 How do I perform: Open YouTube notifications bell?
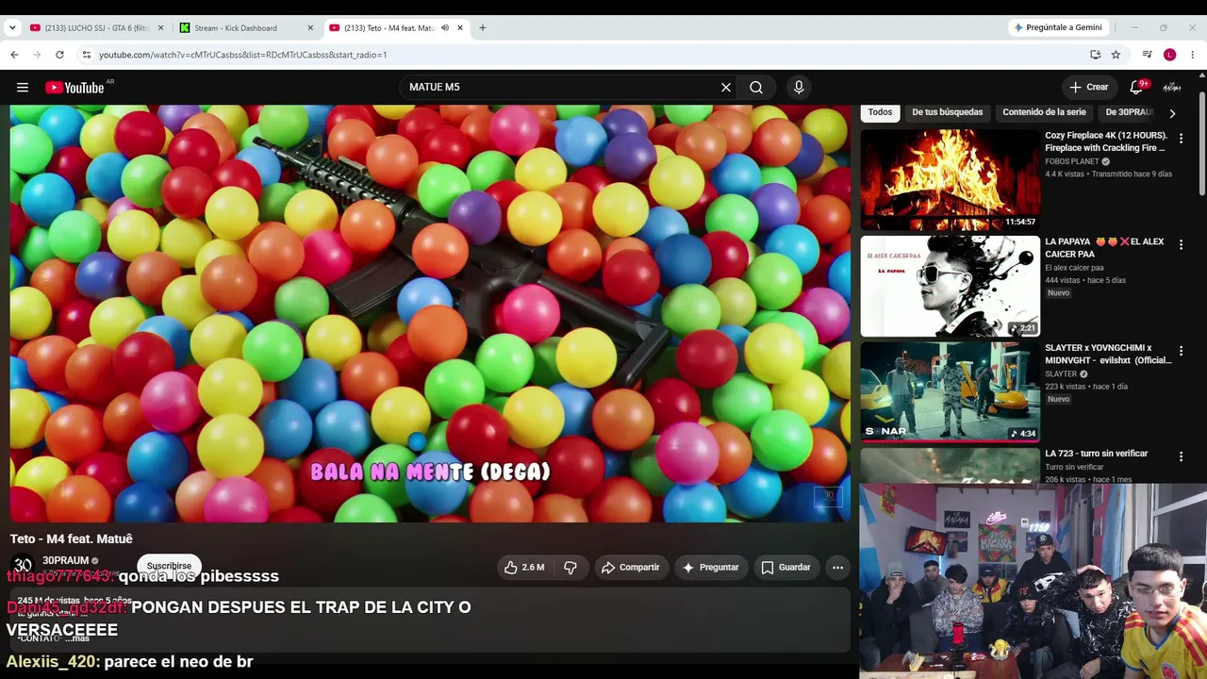[1136, 88]
